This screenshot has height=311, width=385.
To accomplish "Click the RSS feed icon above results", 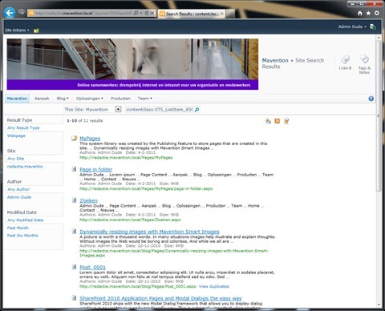I will (278, 121).
